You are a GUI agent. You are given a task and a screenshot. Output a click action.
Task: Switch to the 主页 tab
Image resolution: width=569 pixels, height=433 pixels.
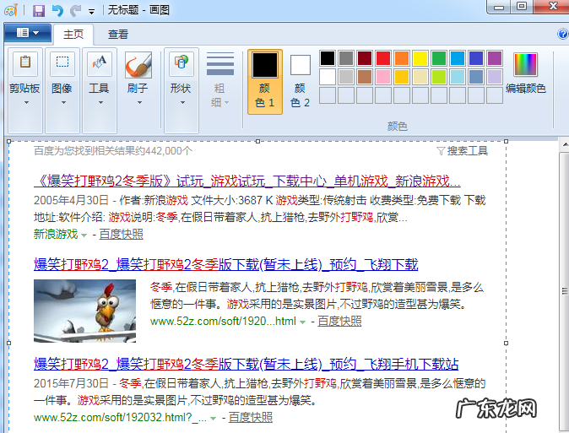(x=73, y=34)
